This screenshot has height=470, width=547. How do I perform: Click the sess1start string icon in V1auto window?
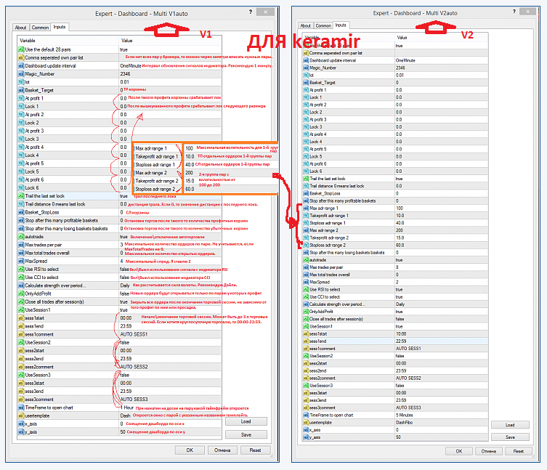click(21, 318)
